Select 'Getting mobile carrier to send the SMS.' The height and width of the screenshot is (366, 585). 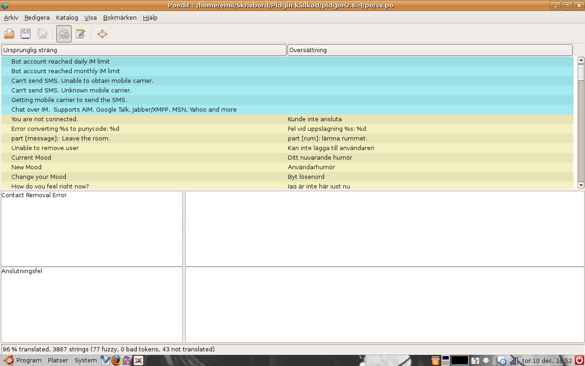[x=287, y=100]
